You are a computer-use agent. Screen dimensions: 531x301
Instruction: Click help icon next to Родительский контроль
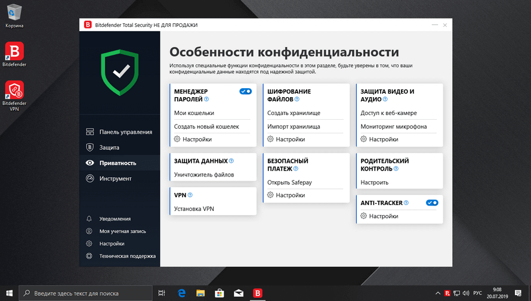(396, 169)
